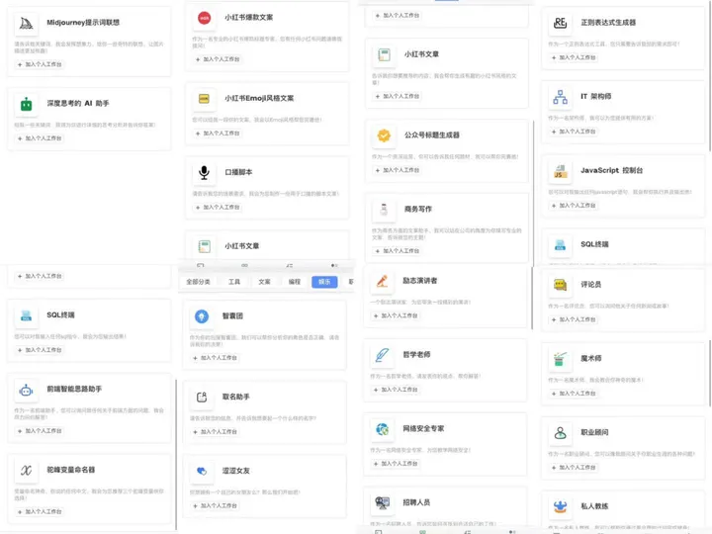Click the 前端智能思路助手 title text
Viewport: 712px width, 534px height.
(x=74, y=390)
